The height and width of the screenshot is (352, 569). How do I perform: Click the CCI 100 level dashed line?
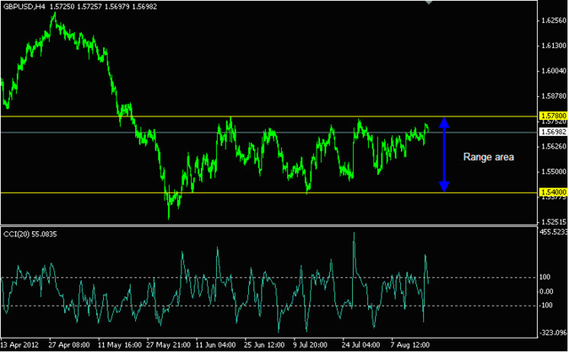[268, 278]
